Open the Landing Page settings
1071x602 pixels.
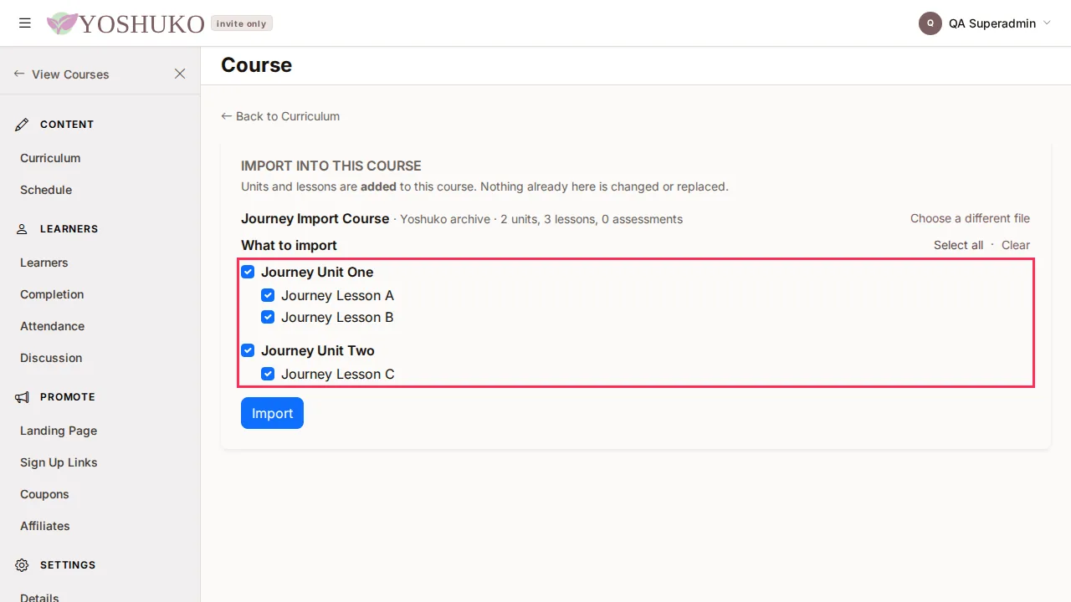coord(59,431)
